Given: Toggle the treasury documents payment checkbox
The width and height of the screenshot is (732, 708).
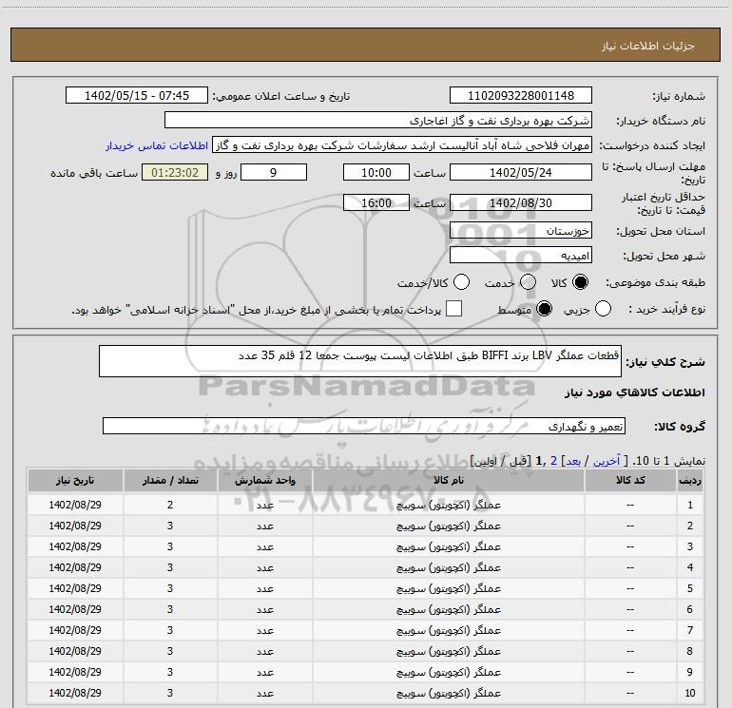Looking at the screenshot, I should point(453,309).
